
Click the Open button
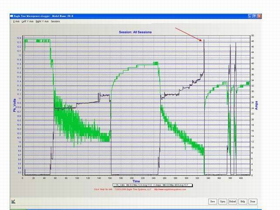pyautogui.click(x=223, y=201)
